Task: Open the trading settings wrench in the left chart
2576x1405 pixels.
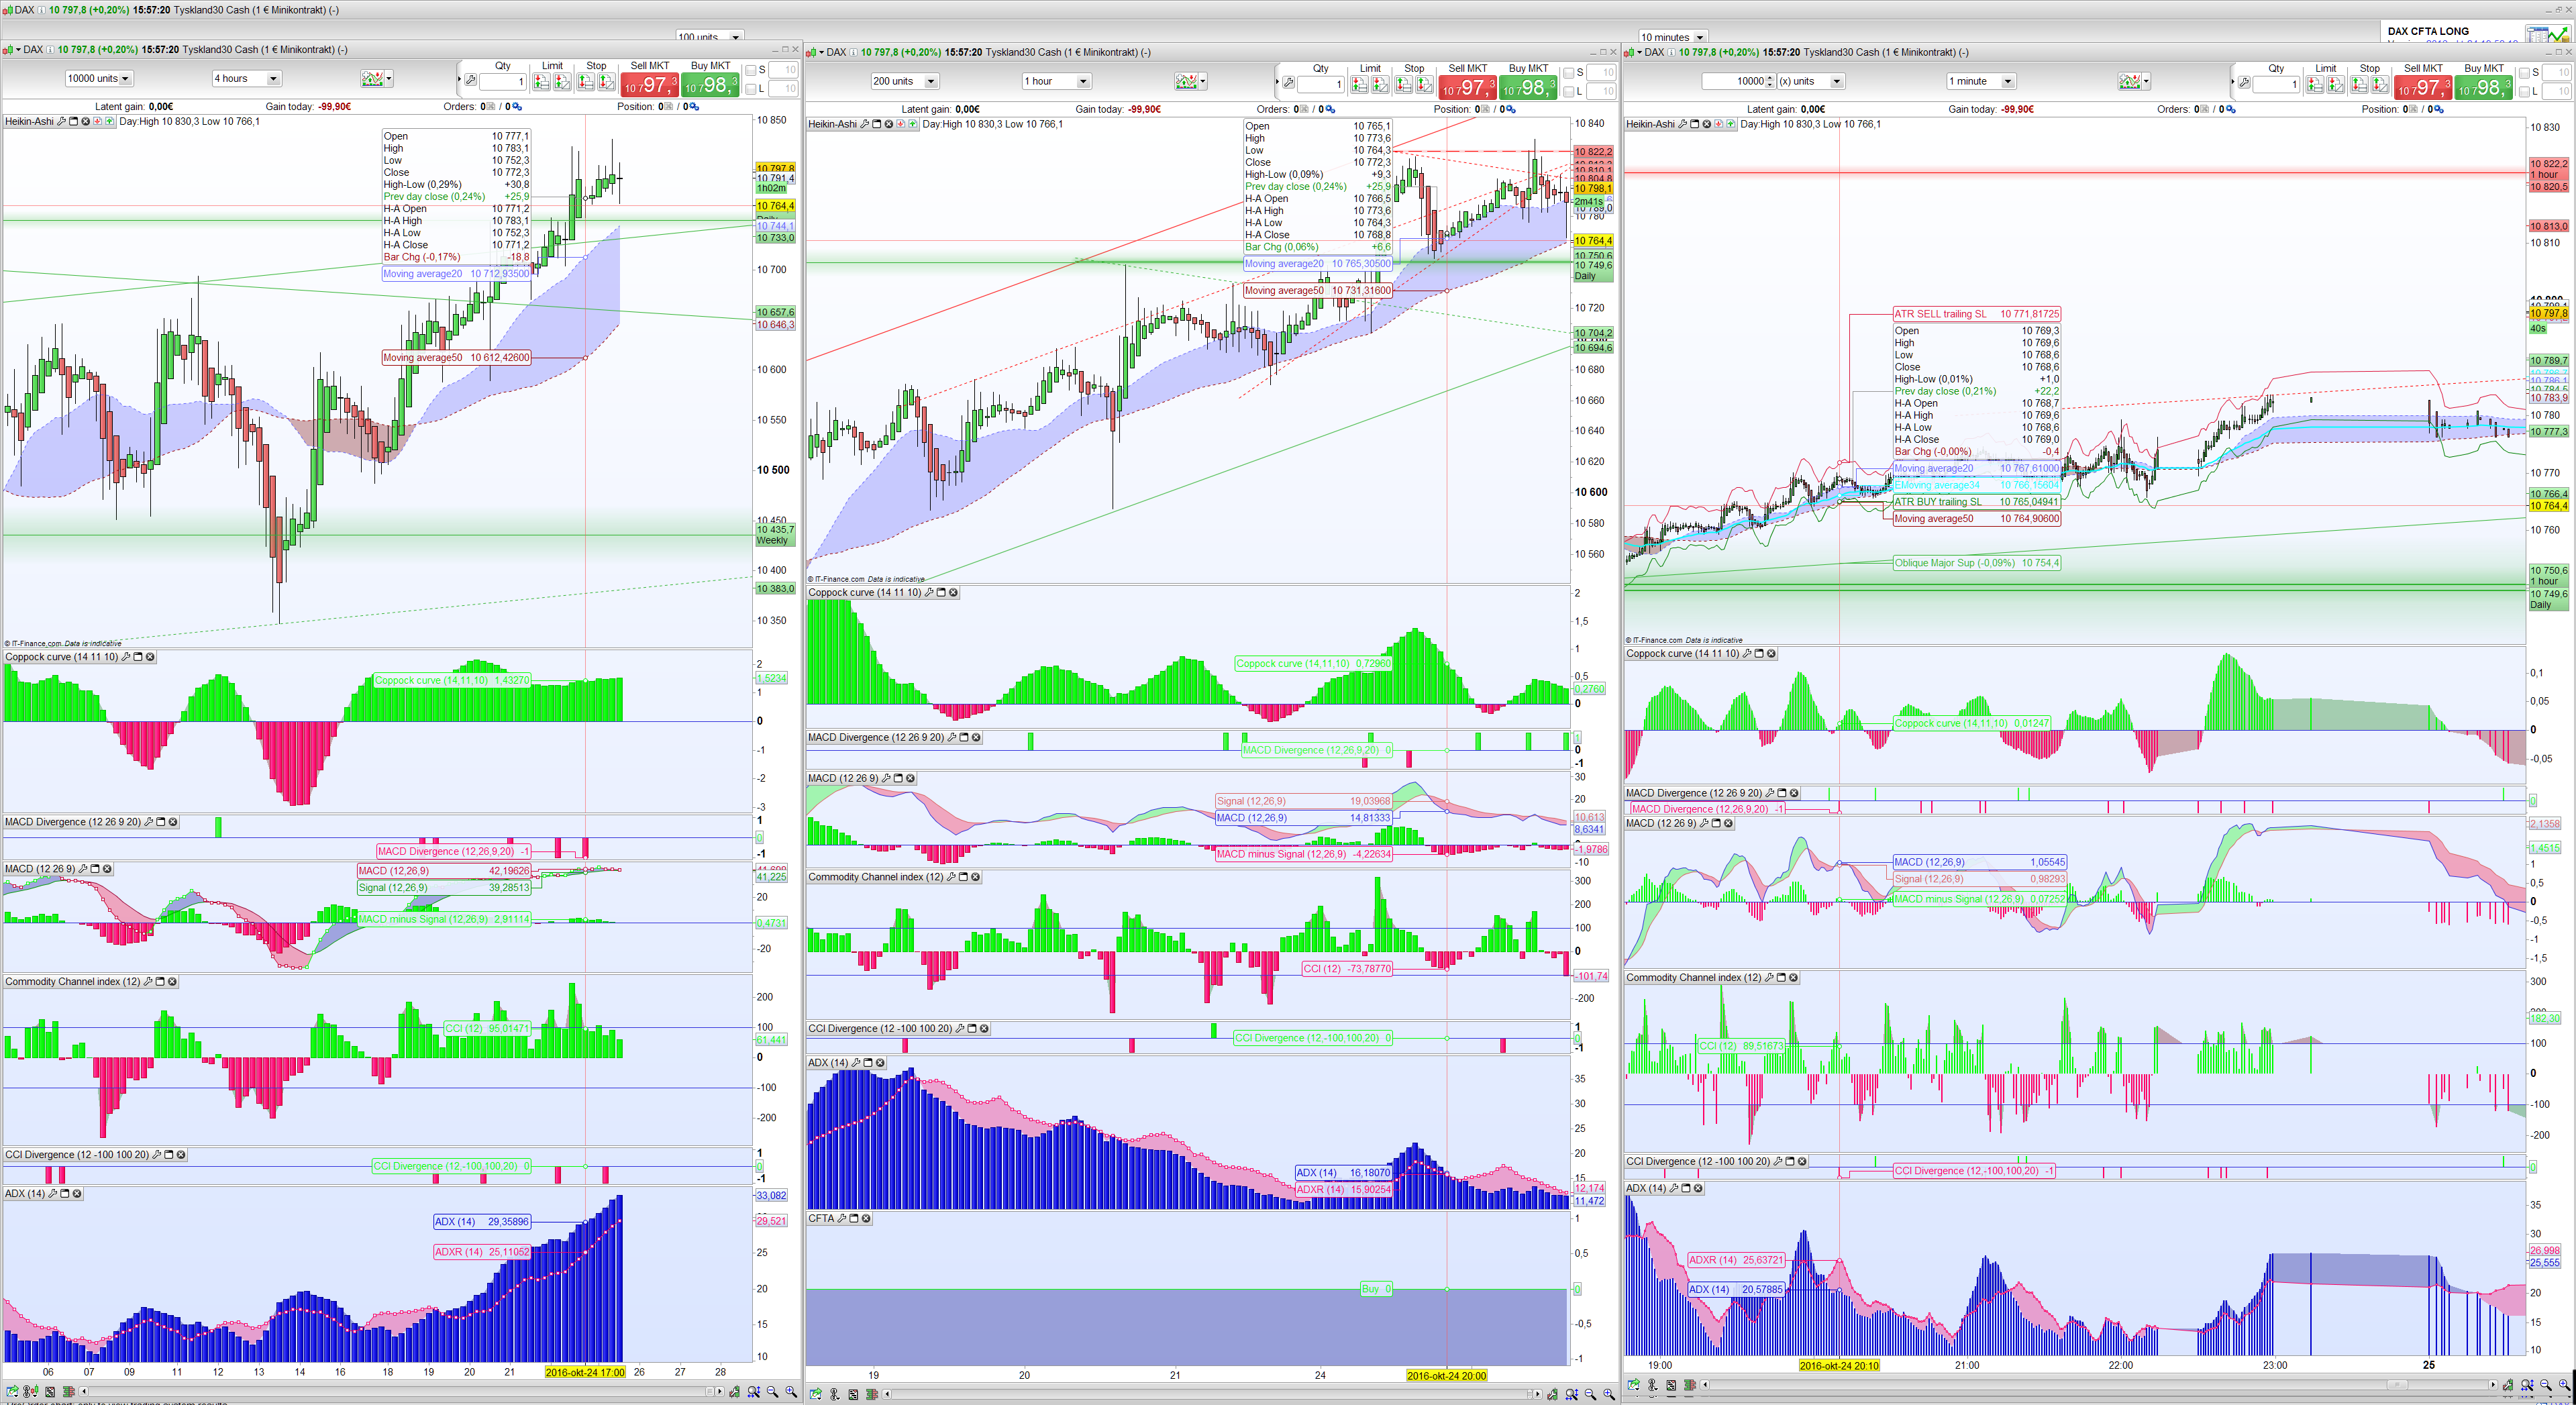Action: coord(470,80)
